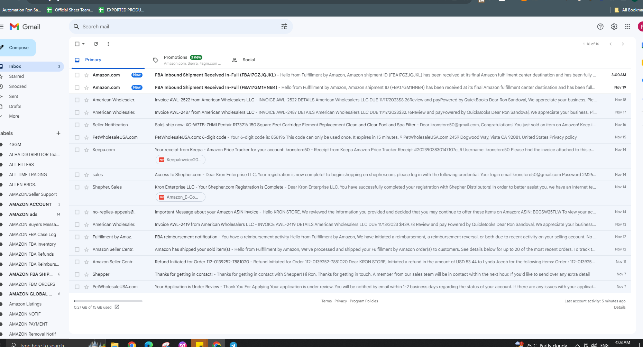Check the sales Access to Shepher.com checkbox

[77, 175]
